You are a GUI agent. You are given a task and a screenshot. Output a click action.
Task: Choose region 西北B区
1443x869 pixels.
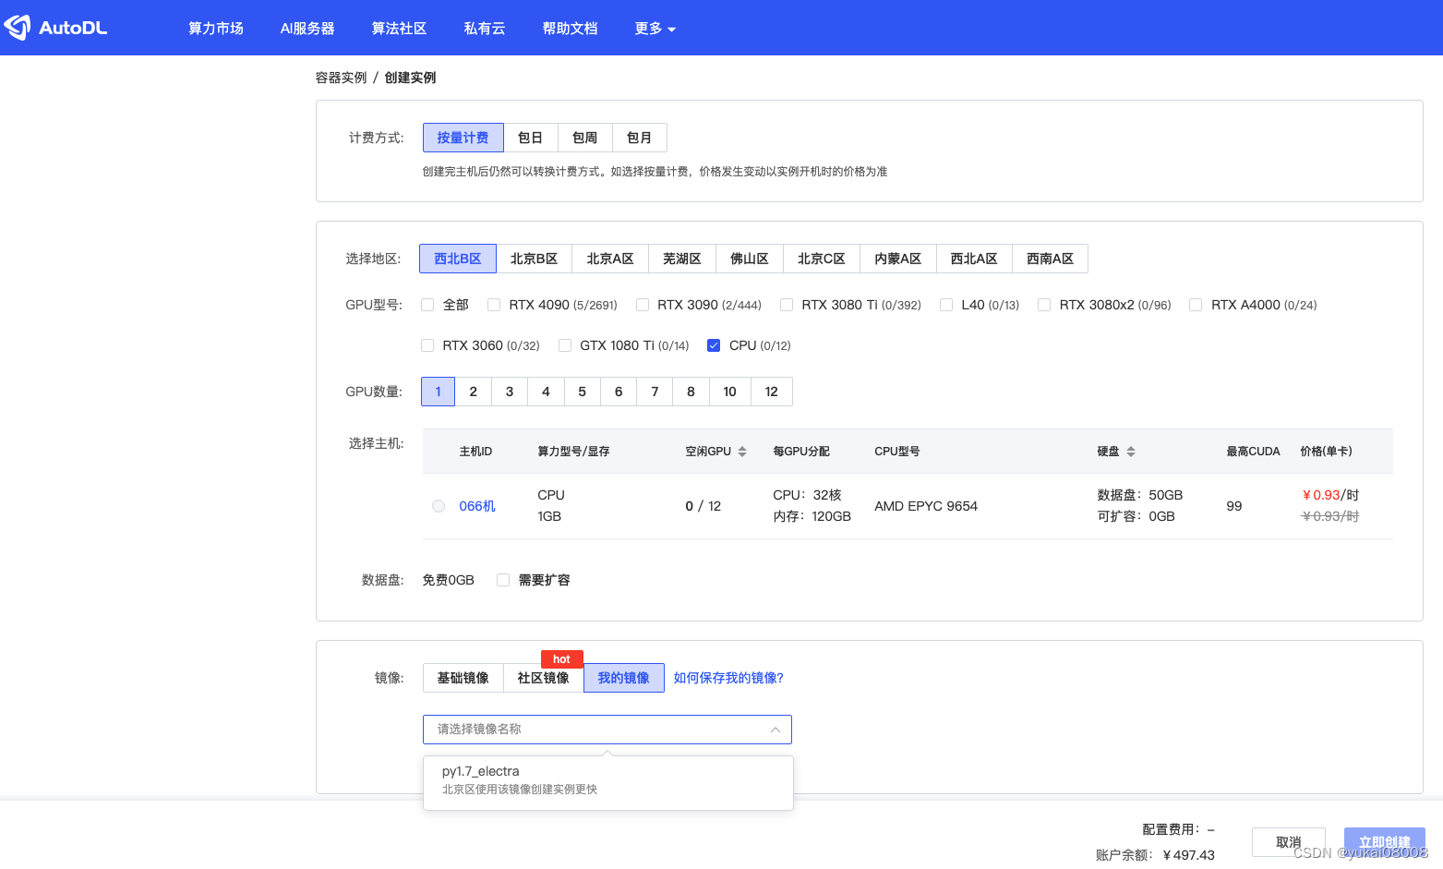point(458,259)
